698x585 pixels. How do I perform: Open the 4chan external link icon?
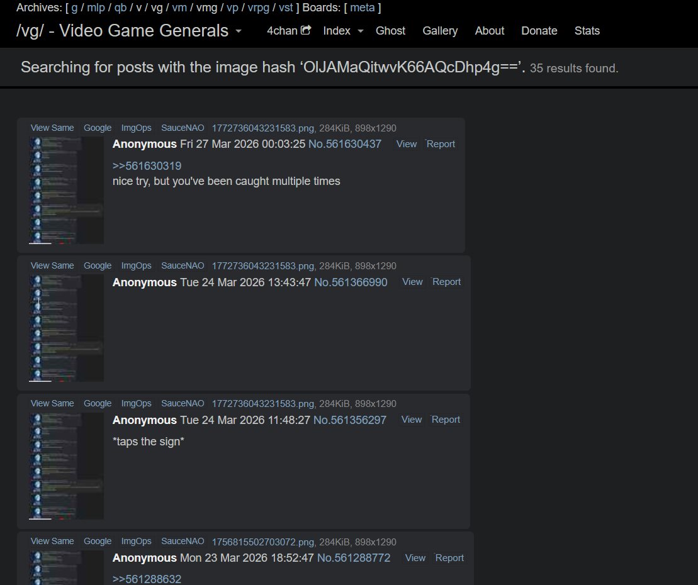(306, 30)
